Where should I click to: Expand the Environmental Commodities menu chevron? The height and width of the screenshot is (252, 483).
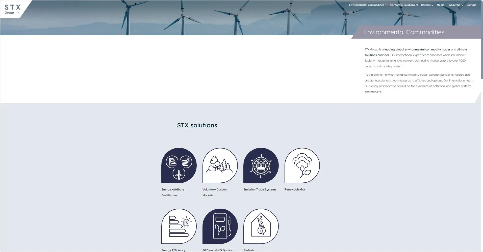click(386, 5)
